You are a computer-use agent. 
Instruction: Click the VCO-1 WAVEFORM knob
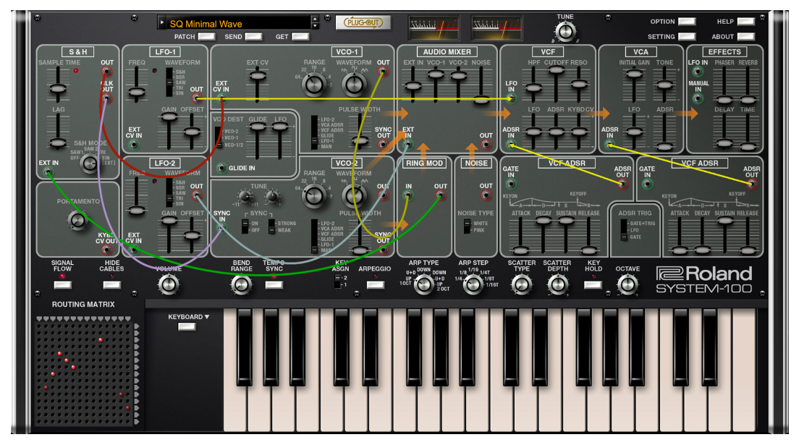[354, 85]
